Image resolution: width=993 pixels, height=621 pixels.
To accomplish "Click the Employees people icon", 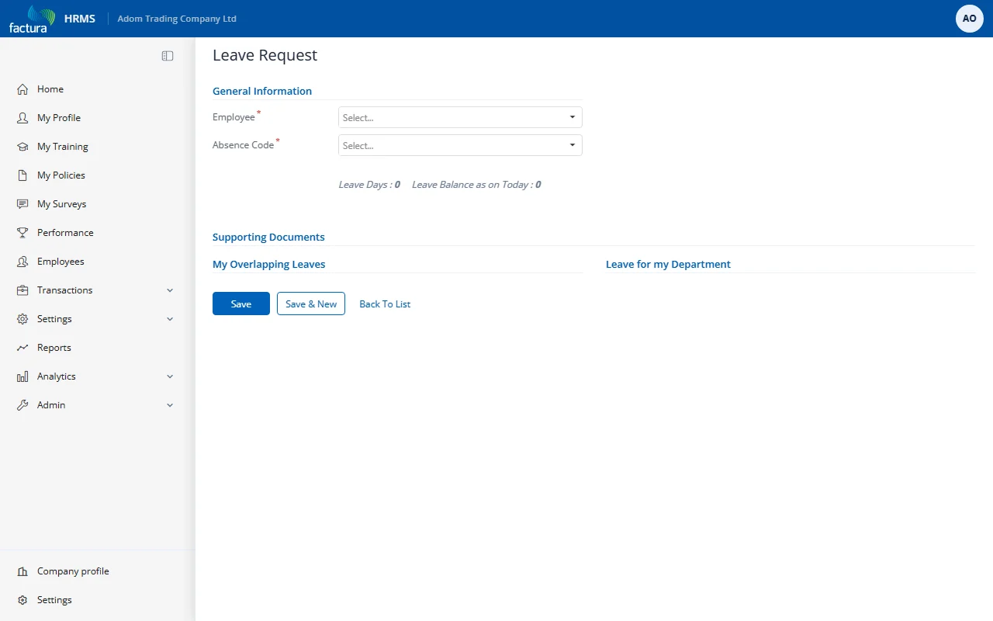I will point(22,262).
